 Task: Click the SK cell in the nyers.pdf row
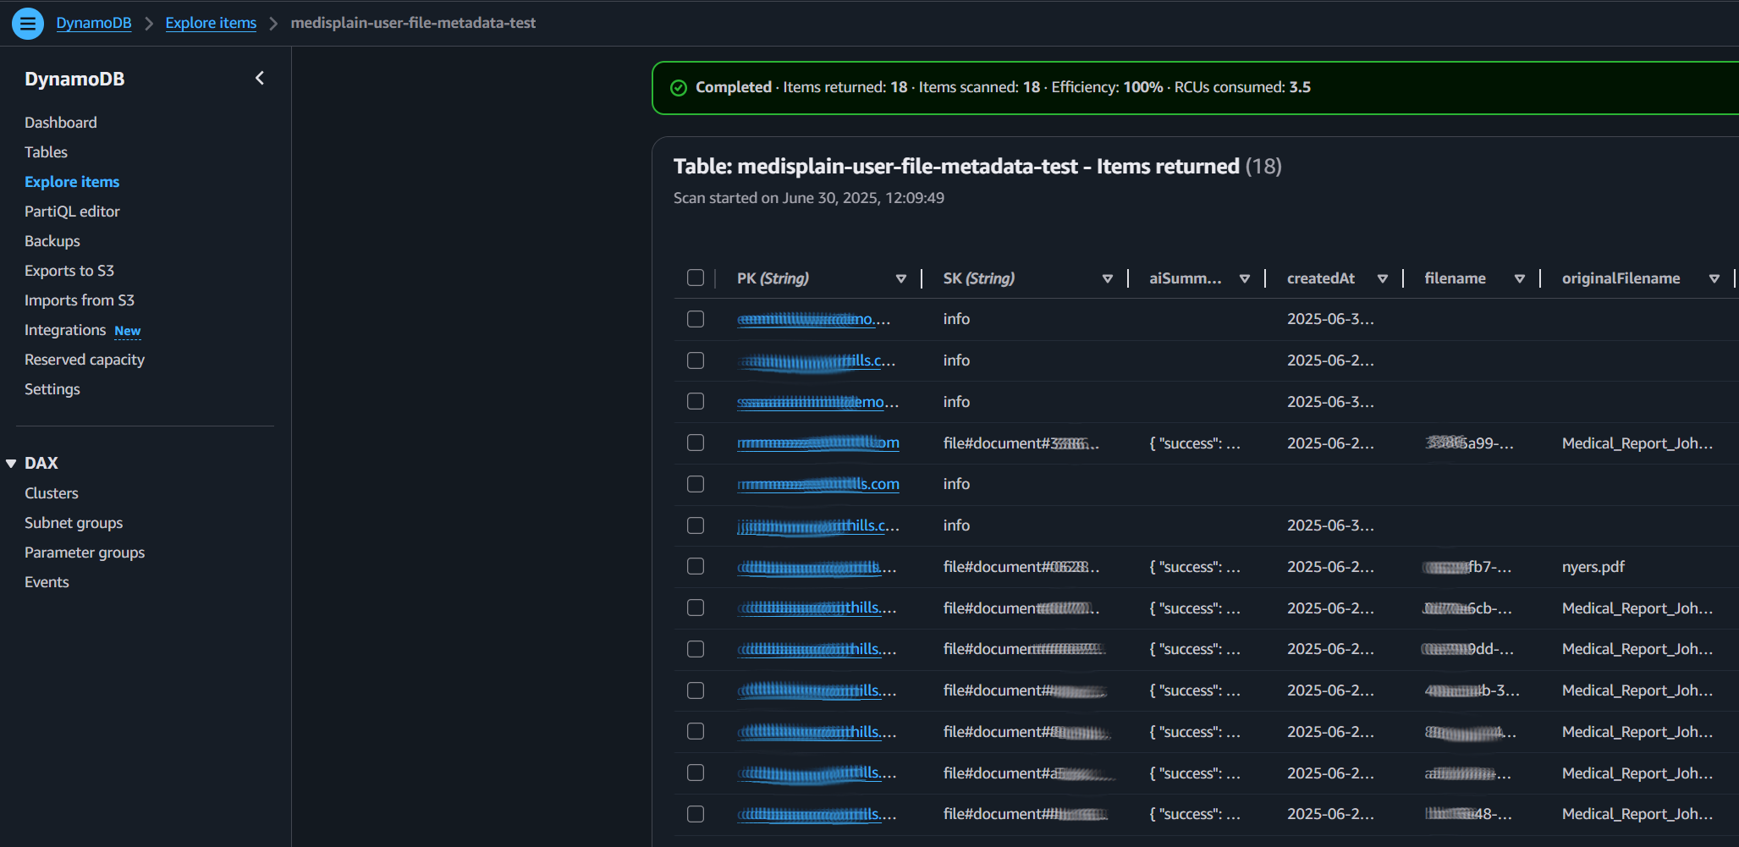point(1021,567)
